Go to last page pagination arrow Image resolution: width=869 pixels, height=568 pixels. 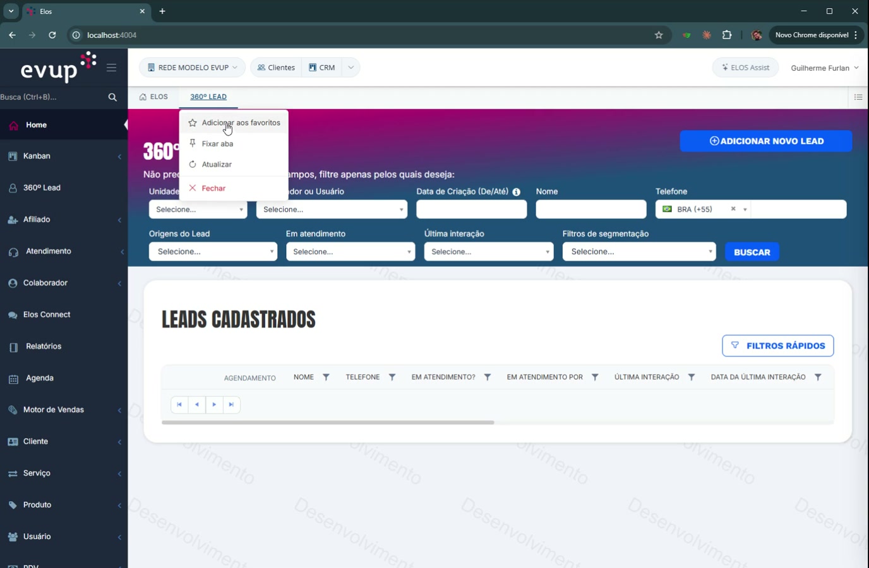click(x=232, y=405)
